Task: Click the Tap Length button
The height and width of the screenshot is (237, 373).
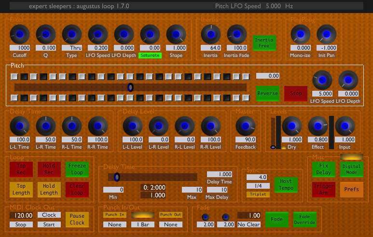Action: (x=21, y=189)
